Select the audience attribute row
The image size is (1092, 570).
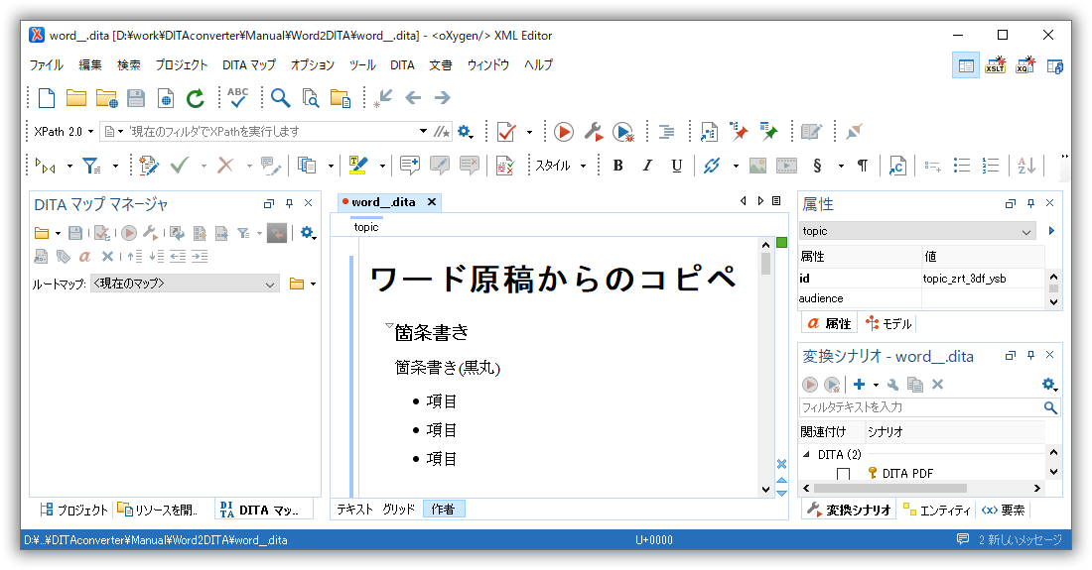pyautogui.click(x=921, y=298)
